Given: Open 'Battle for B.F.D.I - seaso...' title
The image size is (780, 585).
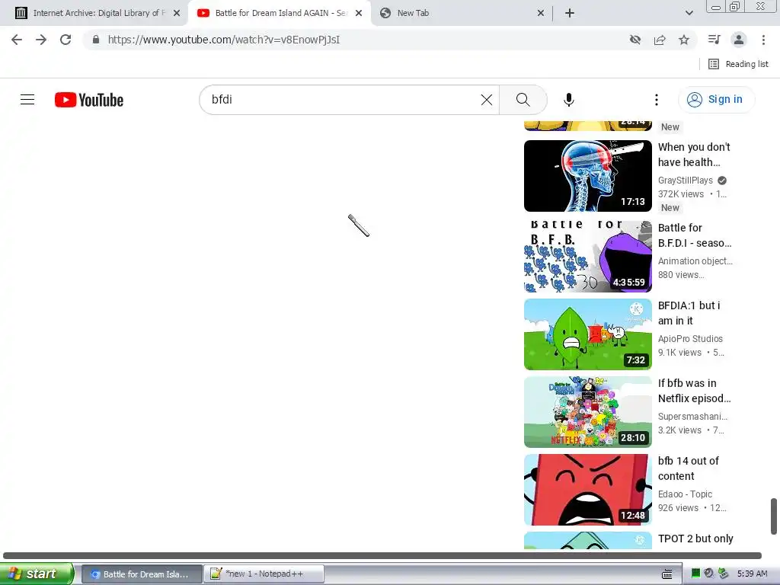Looking at the screenshot, I should [695, 235].
